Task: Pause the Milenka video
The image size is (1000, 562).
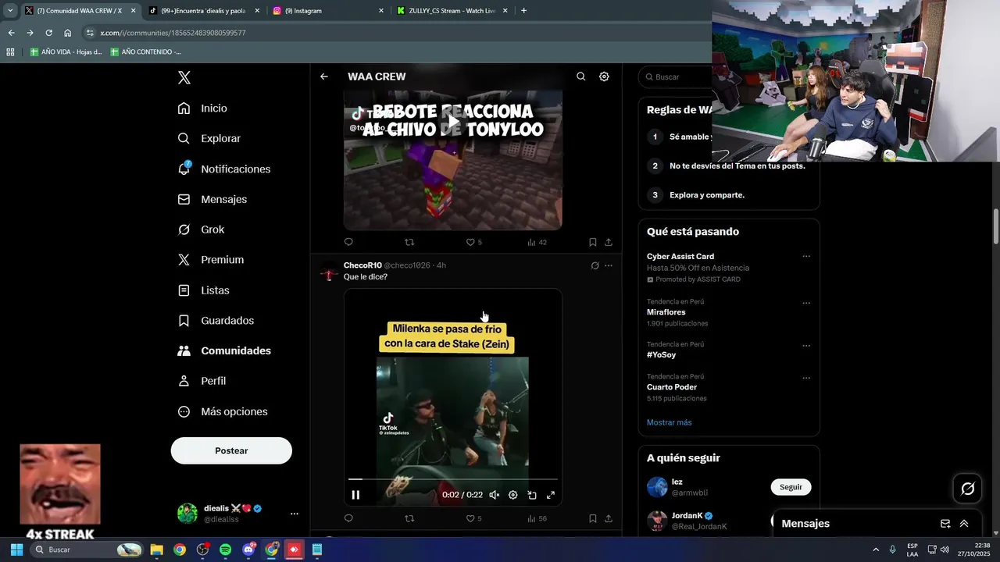Action: click(x=355, y=495)
